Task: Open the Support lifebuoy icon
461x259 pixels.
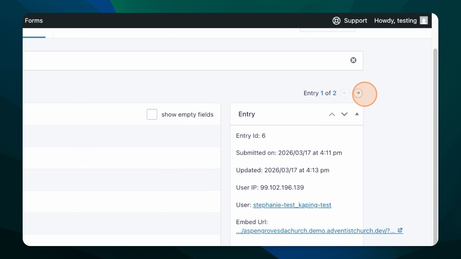Action: [336, 21]
